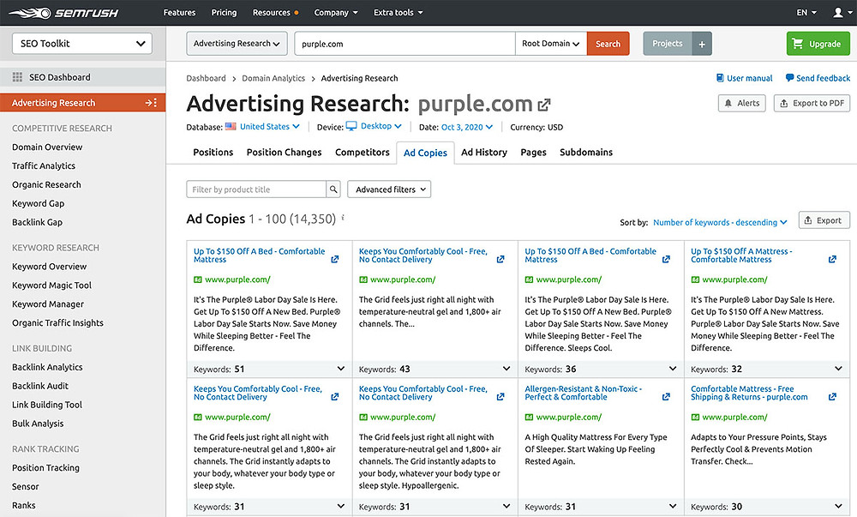This screenshot has height=517, width=857.
Task: Open purple.com external link icon in heading
Action: point(544,105)
